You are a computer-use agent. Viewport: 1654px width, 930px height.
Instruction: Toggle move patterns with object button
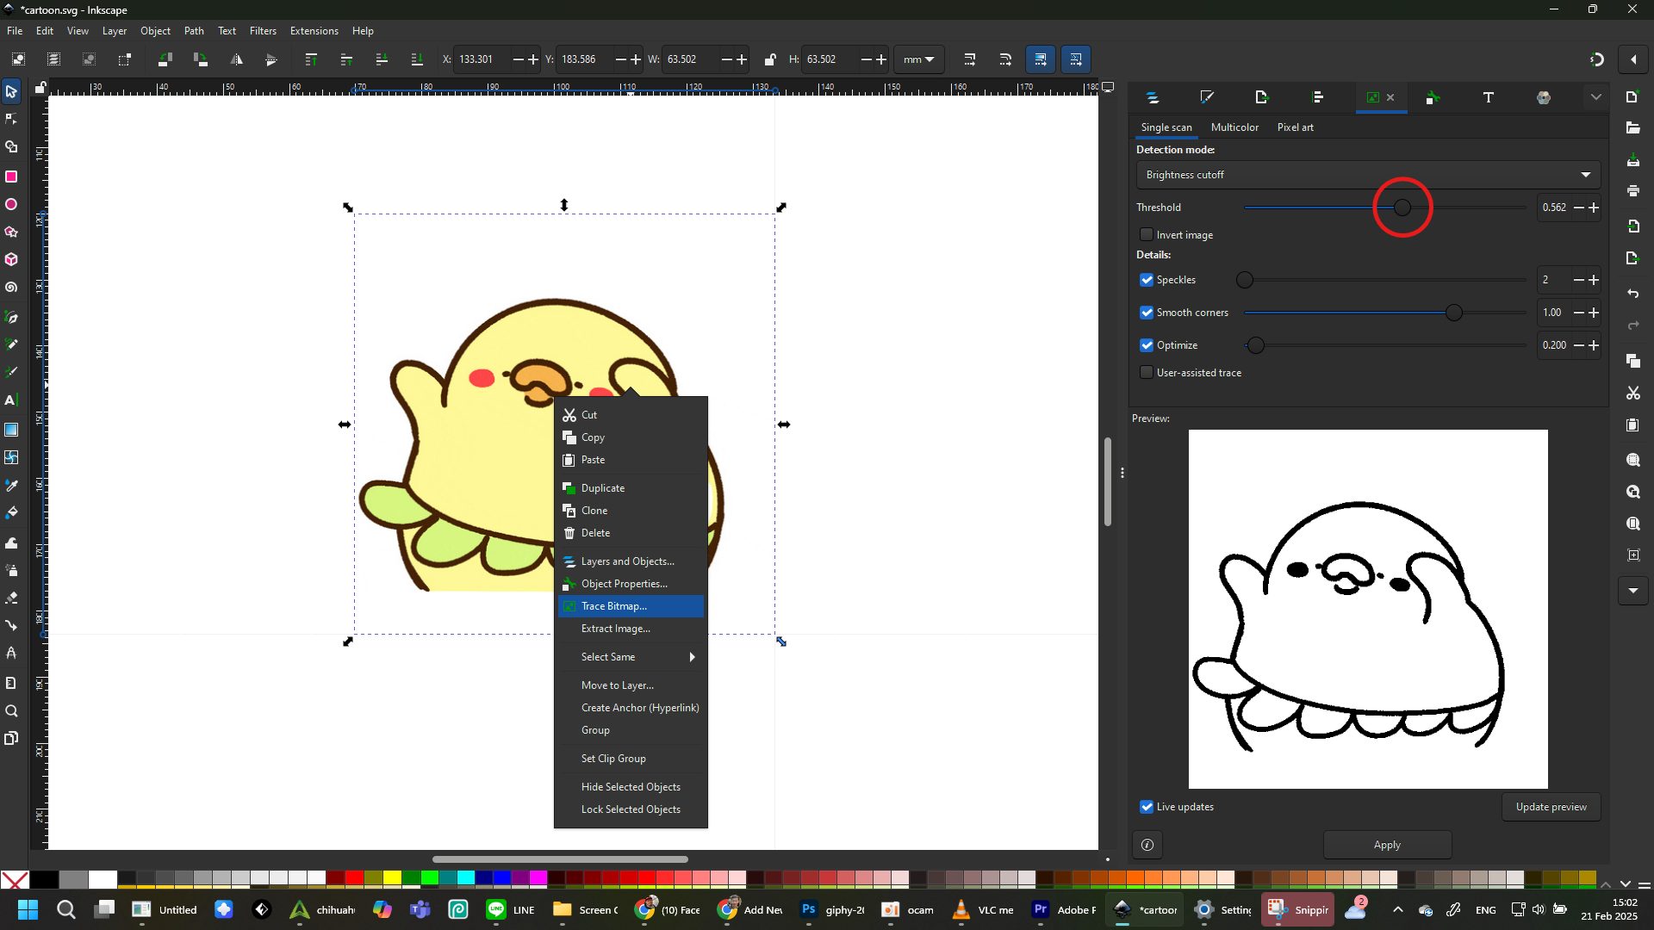(x=1076, y=59)
